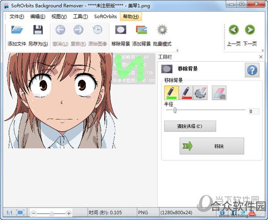Screen dimensions: 268x220
Task: Click the 撤消(U) undo arrow
Action: [x=60, y=30]
